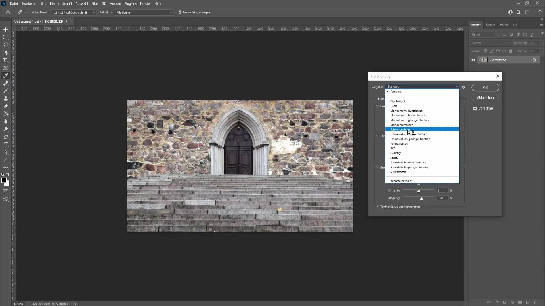Screen dimensions: 545x306
Task: Toggle Quick Mask mode icon
Action: [x=6, y=191]
